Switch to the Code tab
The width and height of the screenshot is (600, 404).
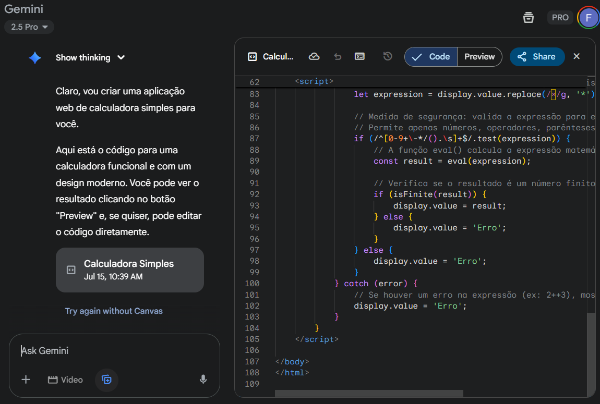(x=431, y=57)
